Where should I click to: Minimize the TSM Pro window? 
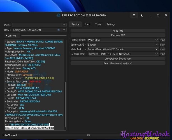click(150, 15)
